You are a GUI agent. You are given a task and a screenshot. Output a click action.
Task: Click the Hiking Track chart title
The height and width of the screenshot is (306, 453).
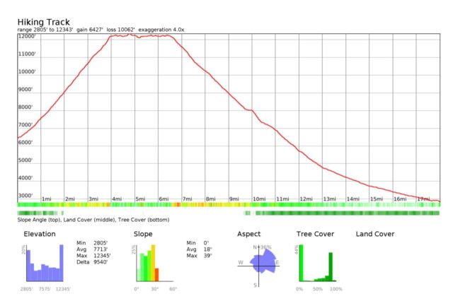pyautogui.click(x=43, y=22)
